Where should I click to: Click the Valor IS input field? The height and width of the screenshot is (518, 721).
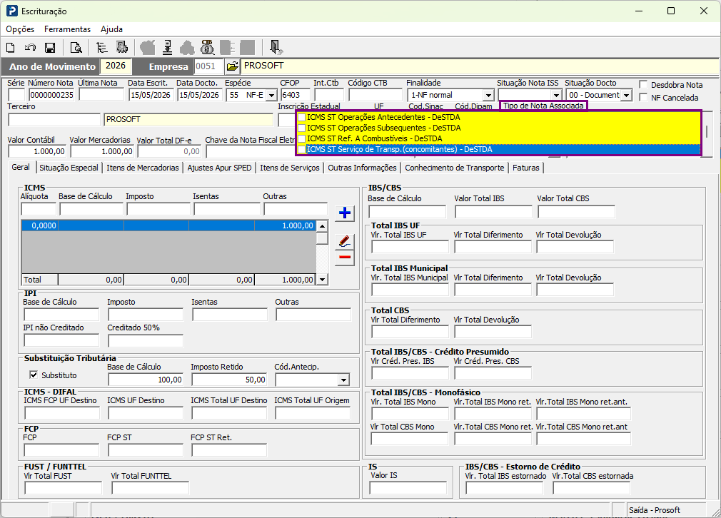pos(408,488)
